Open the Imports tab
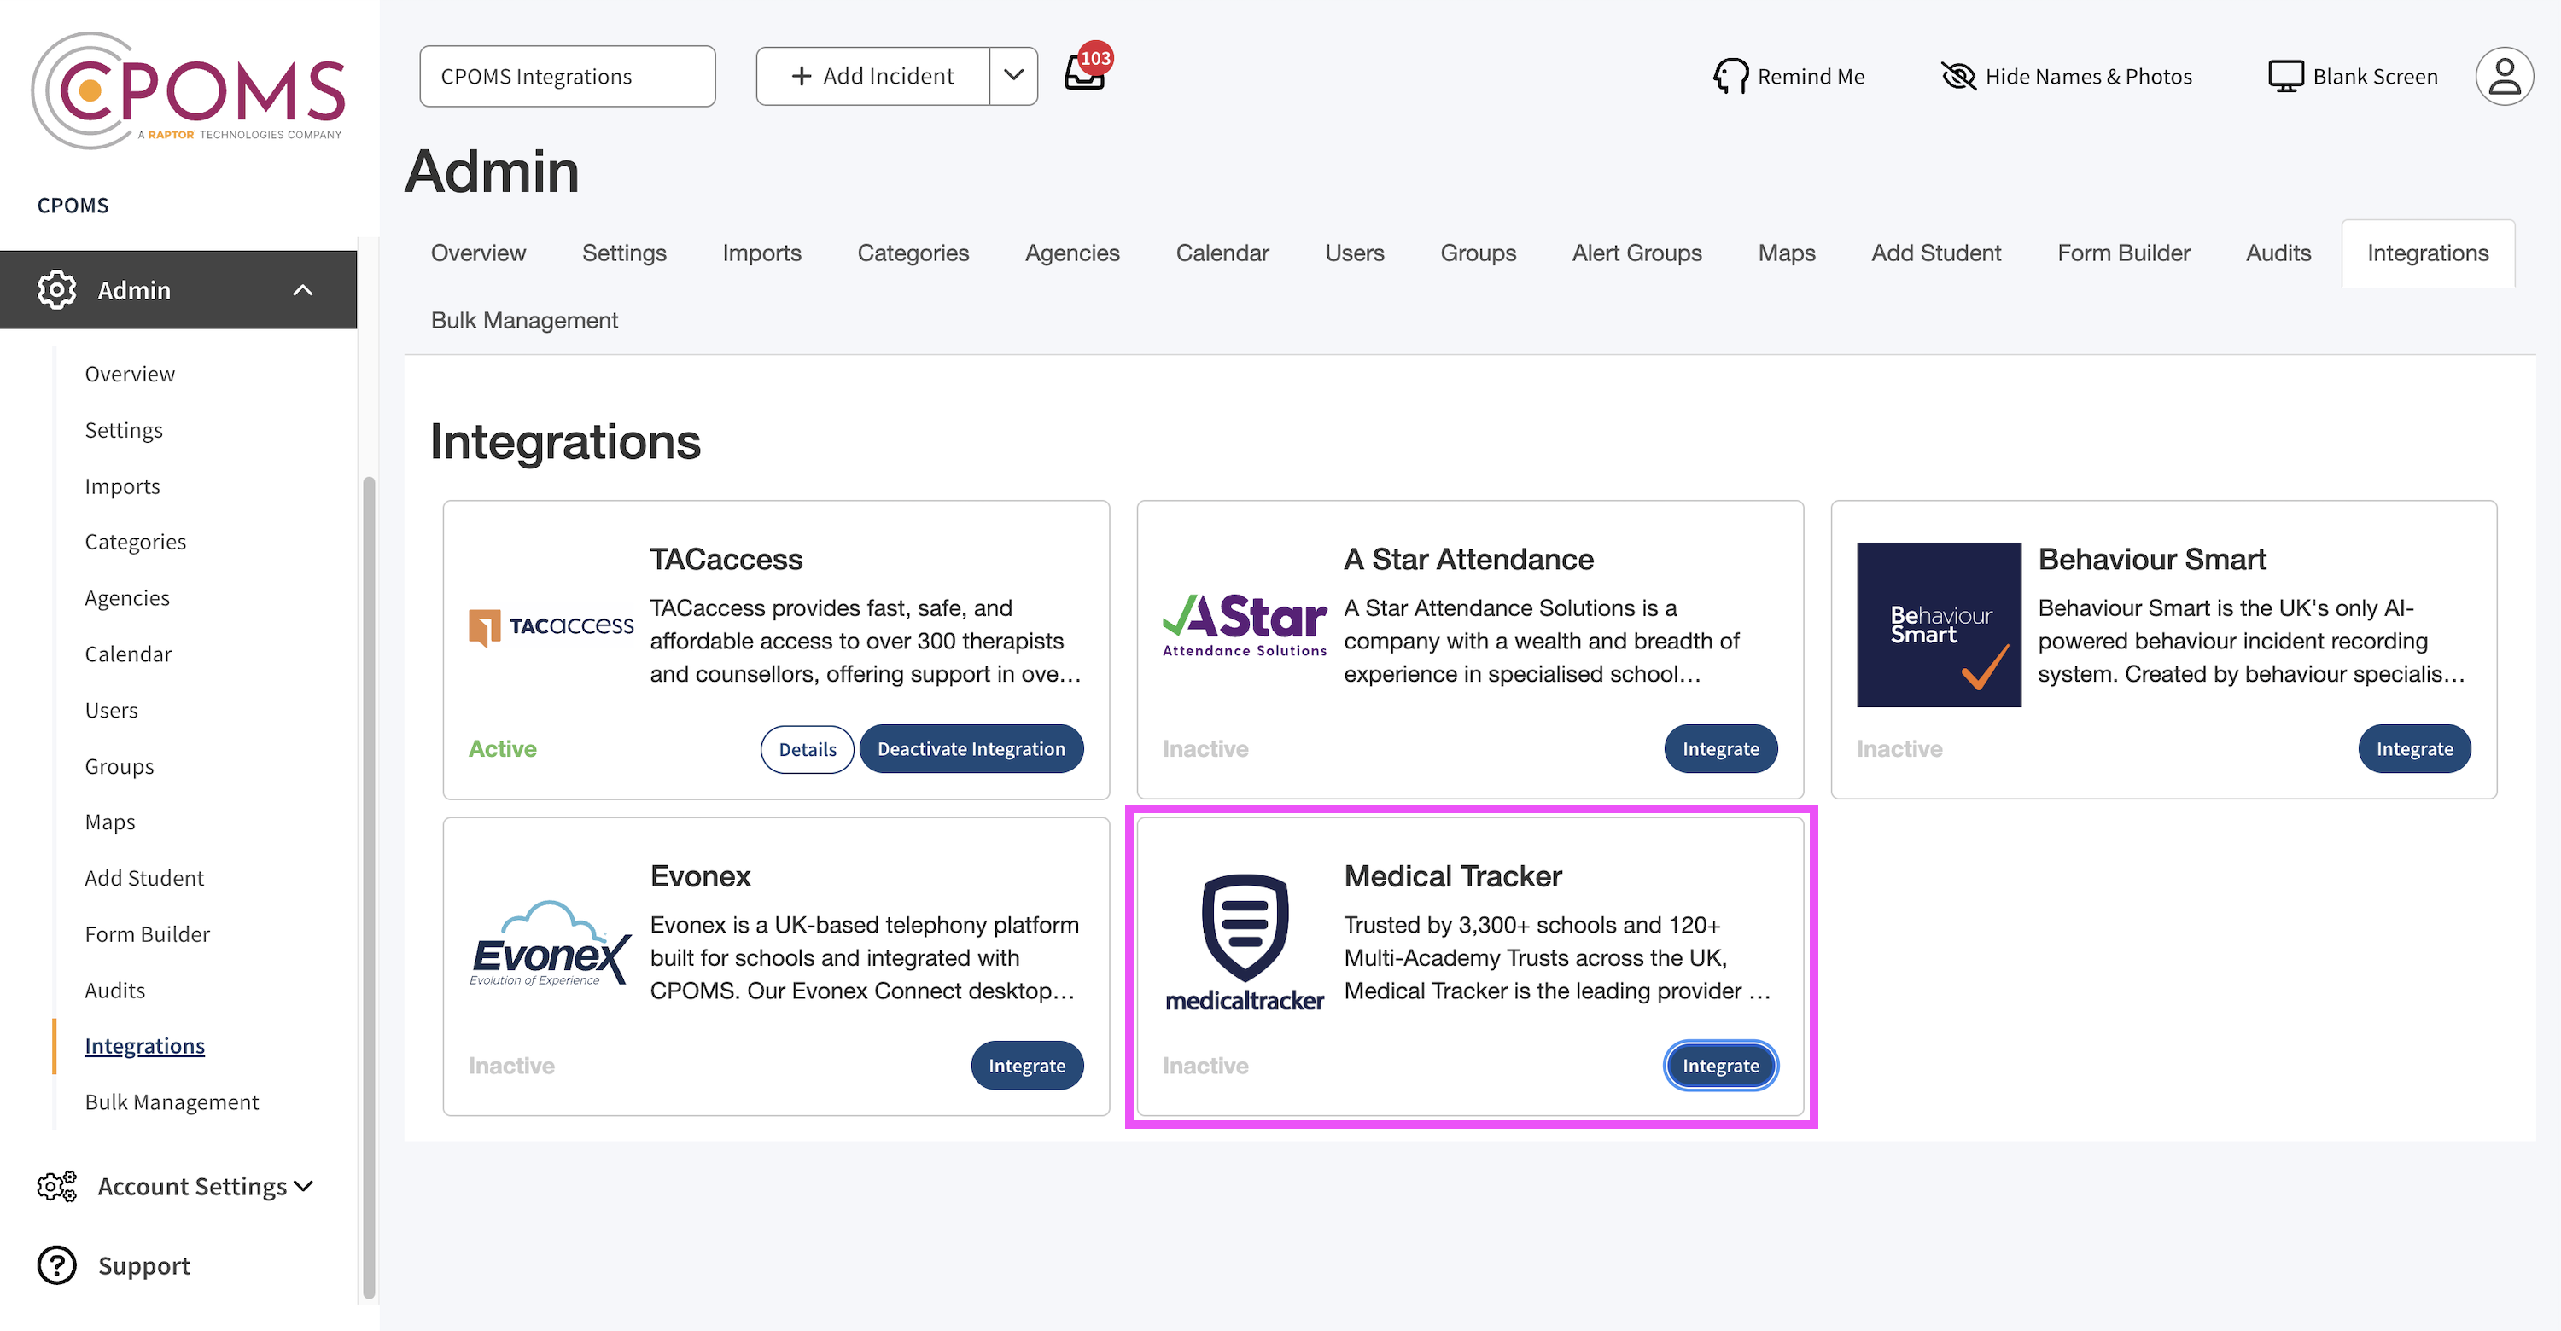This screenshot has height=1331, width=2561. (761, 253)
